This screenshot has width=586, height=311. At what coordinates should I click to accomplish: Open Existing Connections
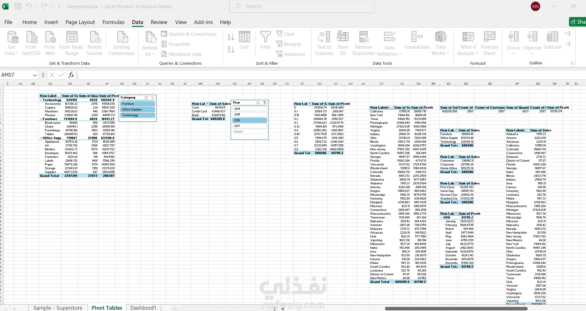(122, 37)
